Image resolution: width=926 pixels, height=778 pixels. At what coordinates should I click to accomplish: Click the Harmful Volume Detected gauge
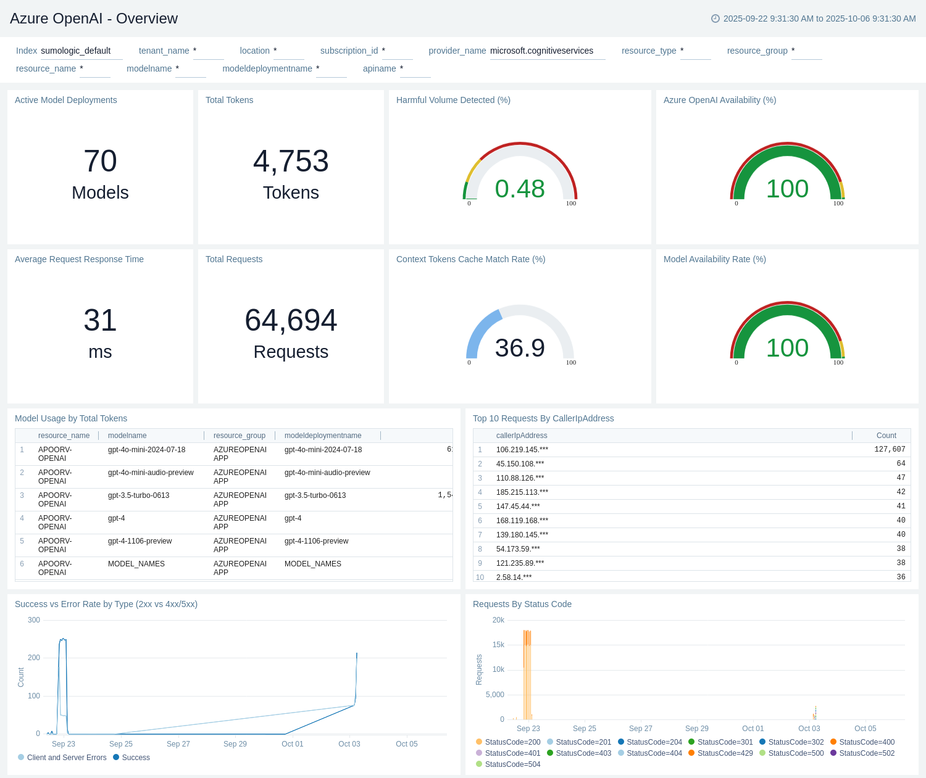(520, 176)
